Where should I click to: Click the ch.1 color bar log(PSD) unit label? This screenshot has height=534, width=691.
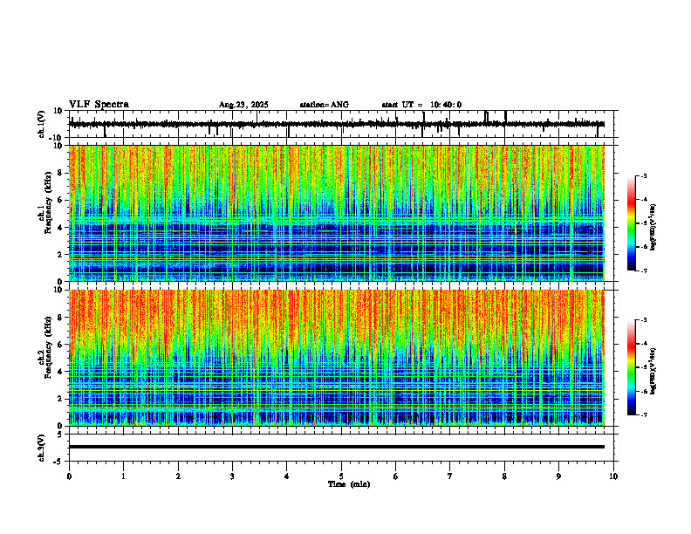click(x=653, y=228)
